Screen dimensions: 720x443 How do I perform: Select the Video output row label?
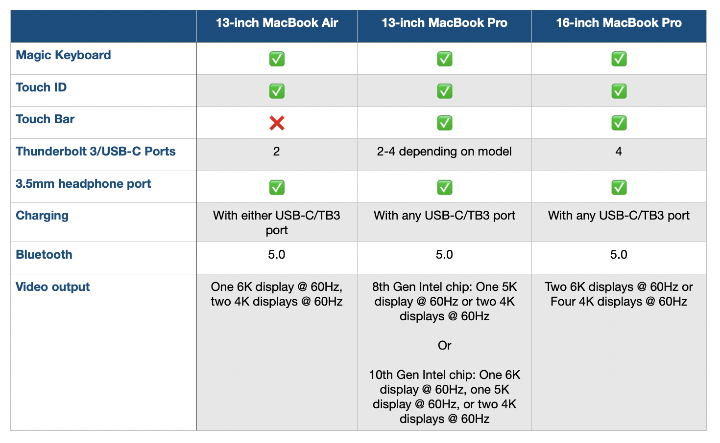click(x=53, y=287)
